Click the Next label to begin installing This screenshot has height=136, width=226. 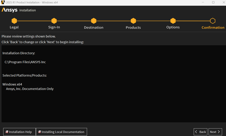pos(213,132)
